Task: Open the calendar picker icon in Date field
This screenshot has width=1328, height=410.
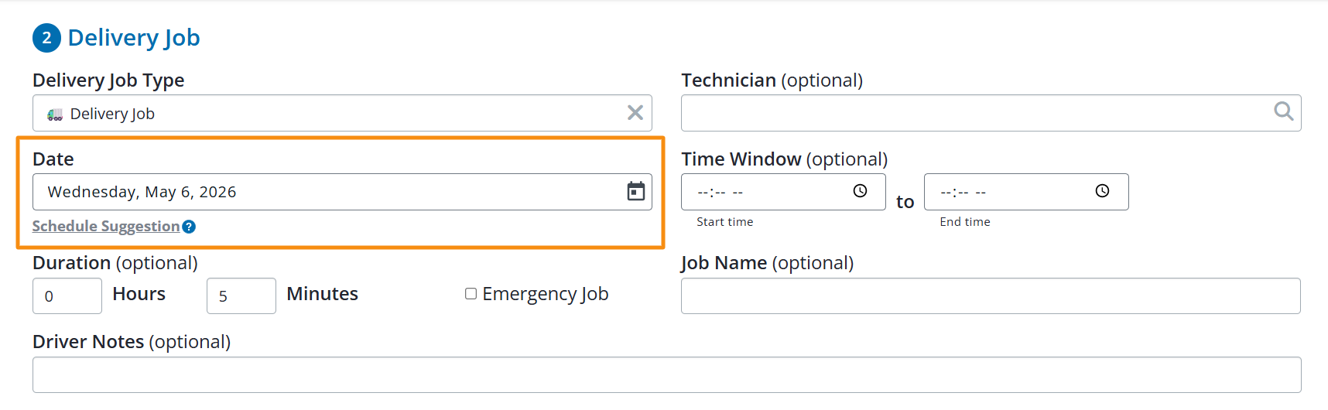Action: (635, 191)
